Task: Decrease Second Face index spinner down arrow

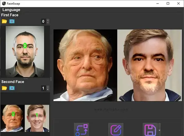Action: point(48,89)
